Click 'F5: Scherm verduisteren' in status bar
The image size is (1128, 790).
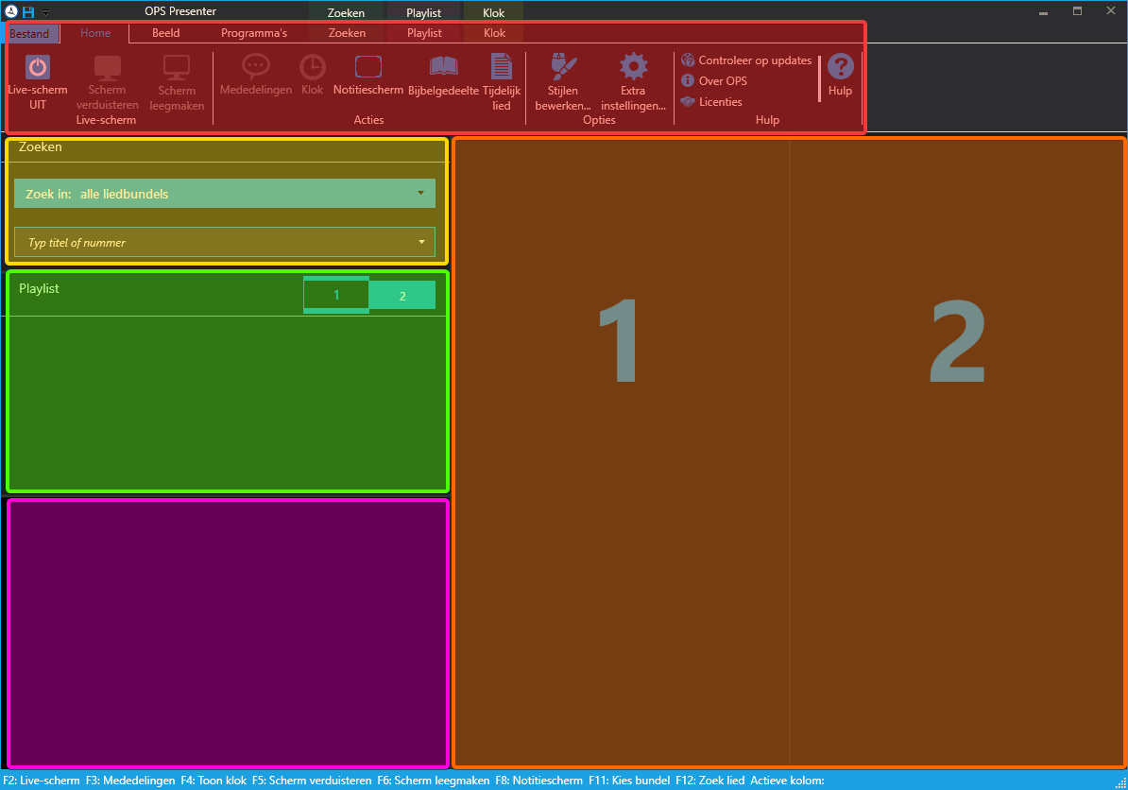312,781
